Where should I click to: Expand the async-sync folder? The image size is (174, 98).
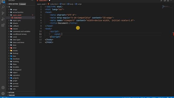tap(9, 20)
